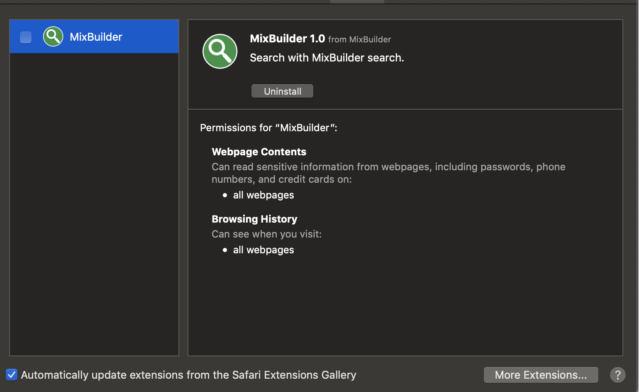Image resolution: width=639 pixels, height=392 pixels.
Task: Click the "Permissions for MixBuilder" label
Action: (268, 128)
